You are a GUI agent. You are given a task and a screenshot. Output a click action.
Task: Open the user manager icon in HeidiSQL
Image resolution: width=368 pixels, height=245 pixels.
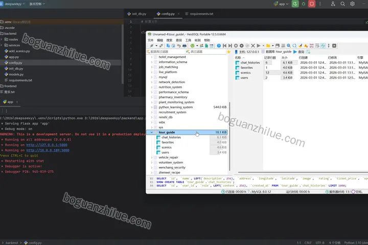(201, 46)
